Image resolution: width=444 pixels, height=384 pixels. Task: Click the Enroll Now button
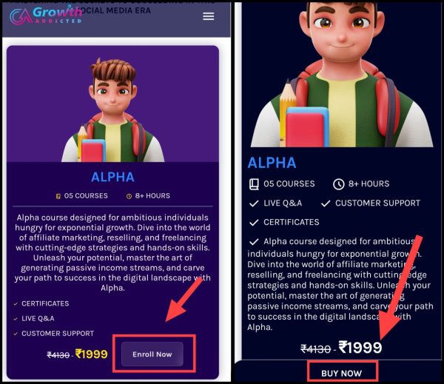point(152,354)
